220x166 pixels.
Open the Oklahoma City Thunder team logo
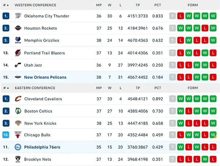[x=18, y=16]
